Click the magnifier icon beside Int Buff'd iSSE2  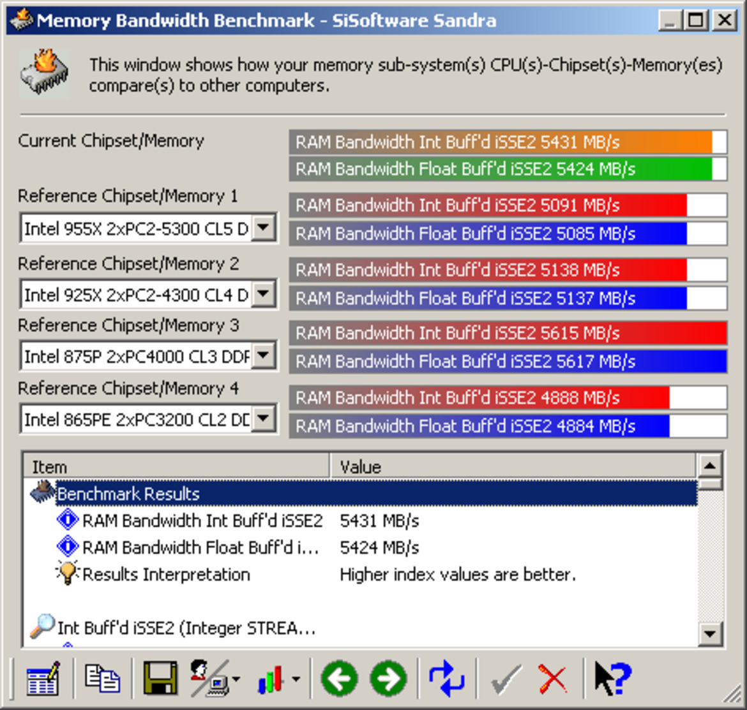click(42, 626)
